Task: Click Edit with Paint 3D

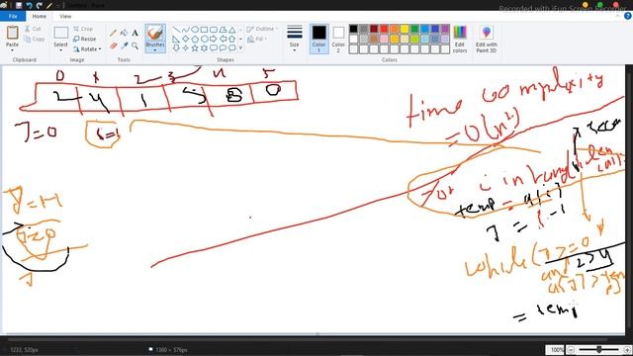Action: tap(486, 39)
